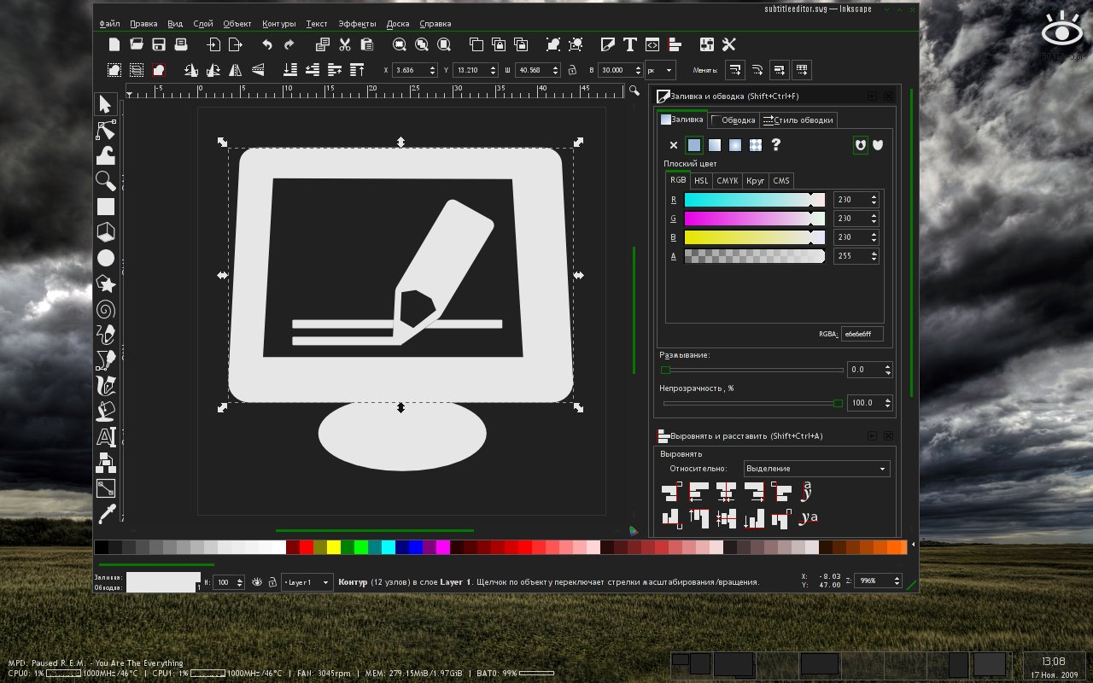Switch to the Обводка tab
1093x683 pixels.
(x=734, y=120)
